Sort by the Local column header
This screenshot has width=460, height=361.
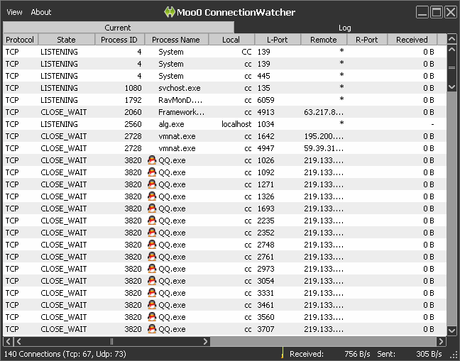(231, 40)
